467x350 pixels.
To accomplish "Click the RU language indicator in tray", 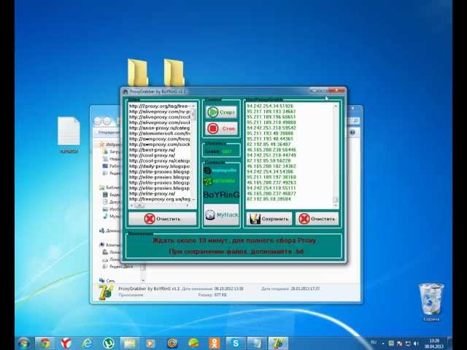I will (374, 342).
